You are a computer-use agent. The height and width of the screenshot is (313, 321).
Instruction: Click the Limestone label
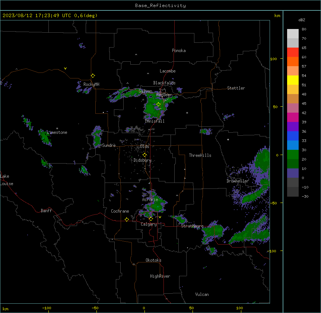click(x=57, y=132)
